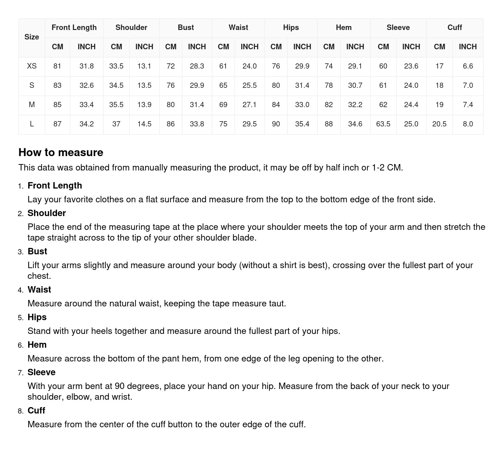
Task: Select the Sleeve table column header
Action: tap(398, 28)
